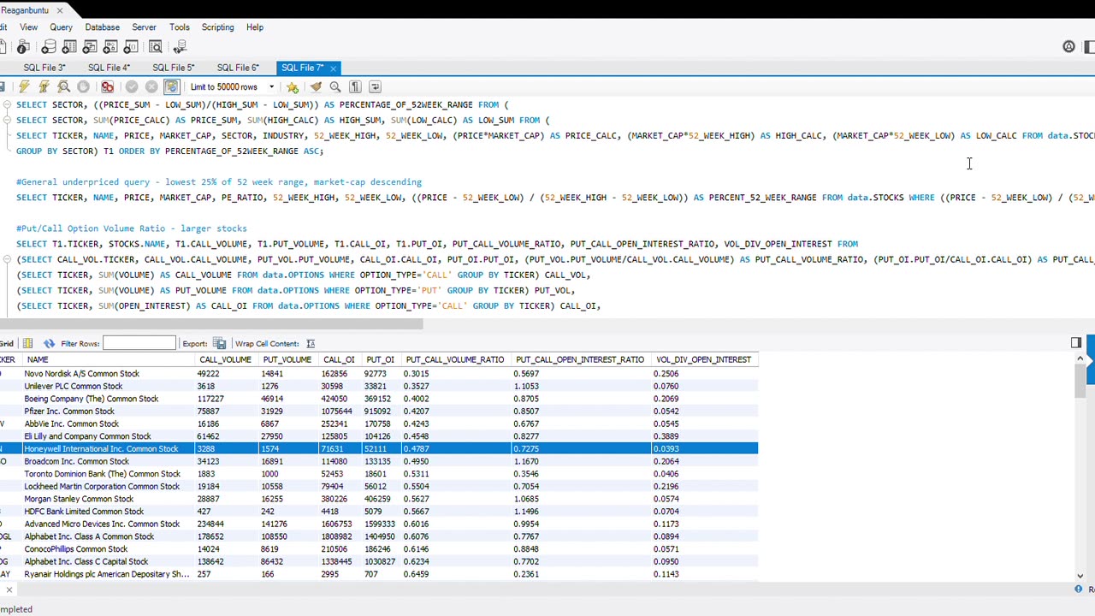Open the Tools menu
This screenshot has width=1095, height=616.
[x=179, y=27]
